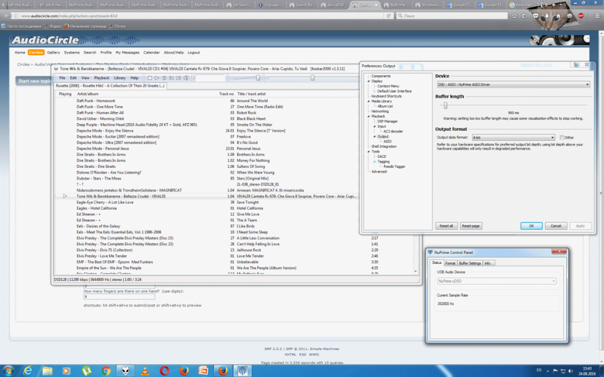Bookmark this page with the star icon
This screenshot has height=377, width=604.
point(514,16)
